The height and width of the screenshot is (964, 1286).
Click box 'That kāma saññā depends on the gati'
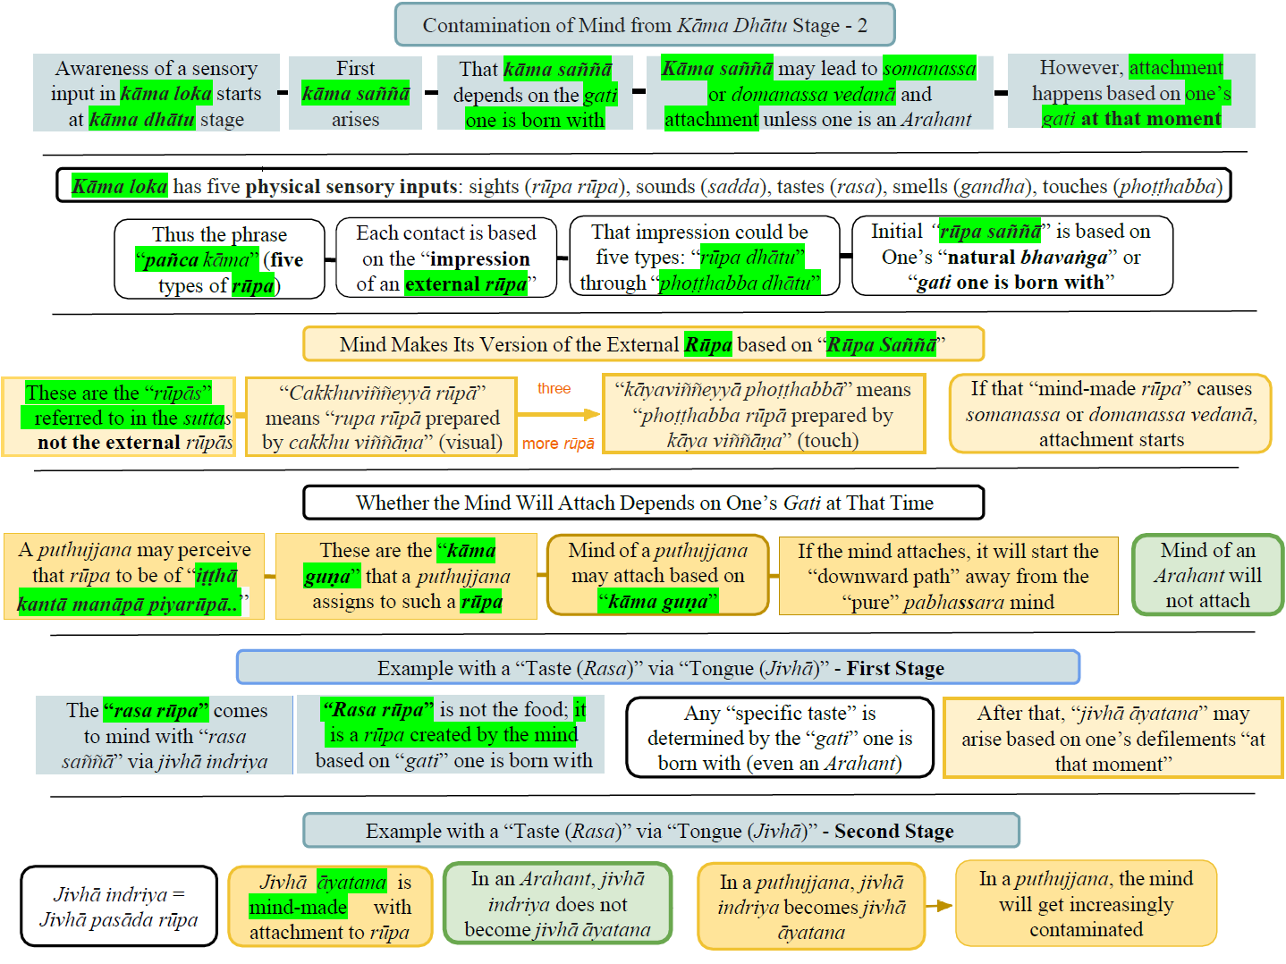(535, 93)
